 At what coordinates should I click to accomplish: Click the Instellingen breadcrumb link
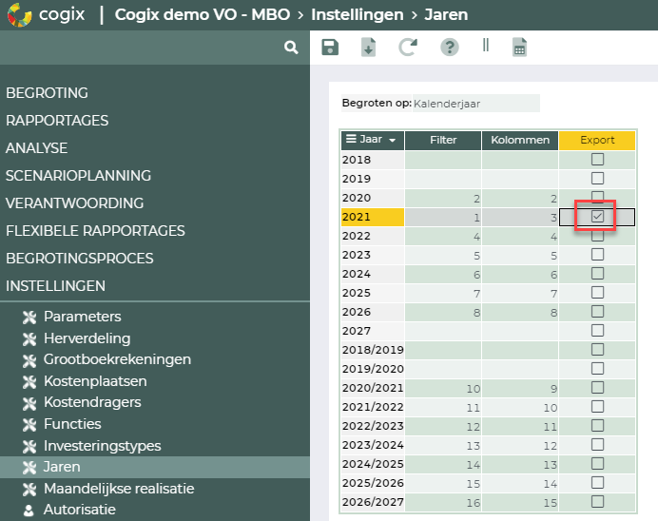click(358, 14)
